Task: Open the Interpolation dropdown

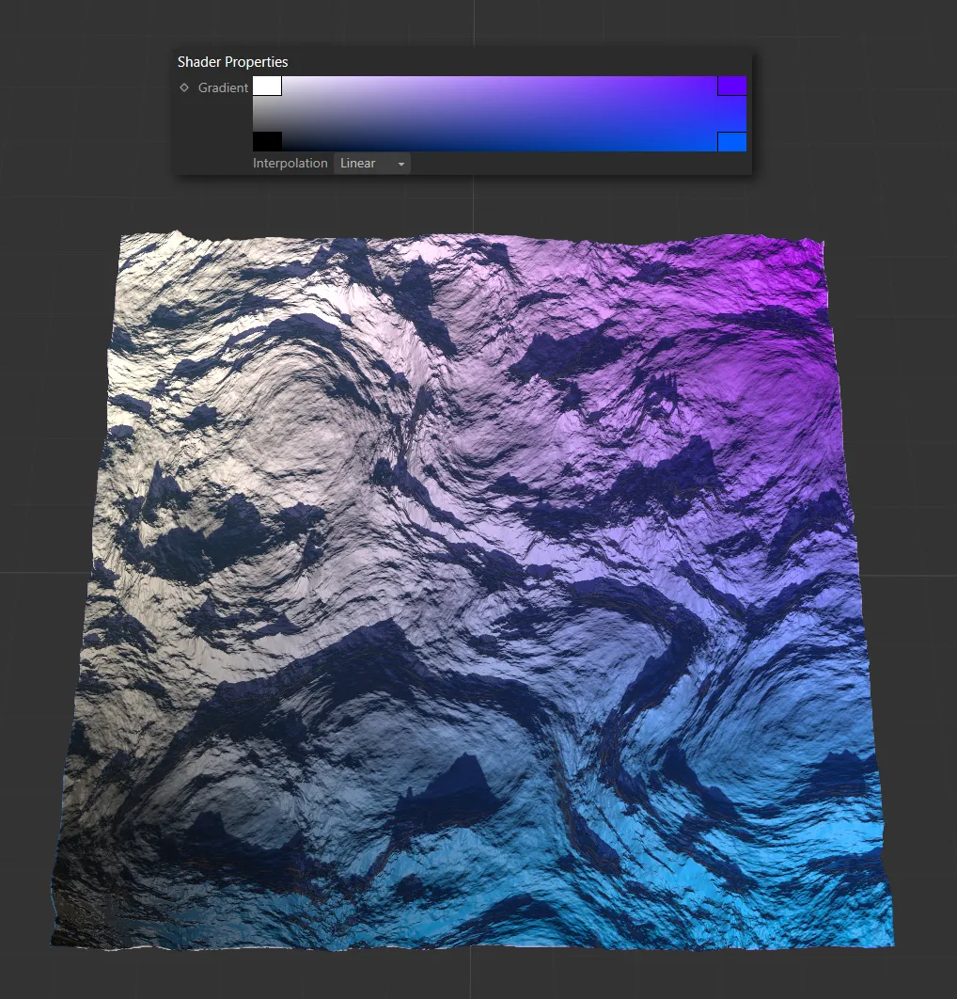Action: point(371,163)
